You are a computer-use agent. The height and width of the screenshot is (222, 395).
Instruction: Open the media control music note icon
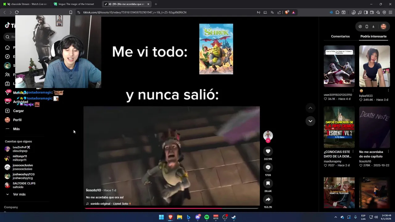pos(360,12)
